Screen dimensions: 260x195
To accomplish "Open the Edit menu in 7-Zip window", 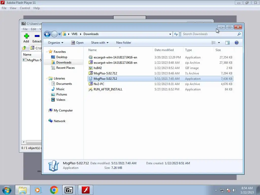I will [x=33, y=29].
